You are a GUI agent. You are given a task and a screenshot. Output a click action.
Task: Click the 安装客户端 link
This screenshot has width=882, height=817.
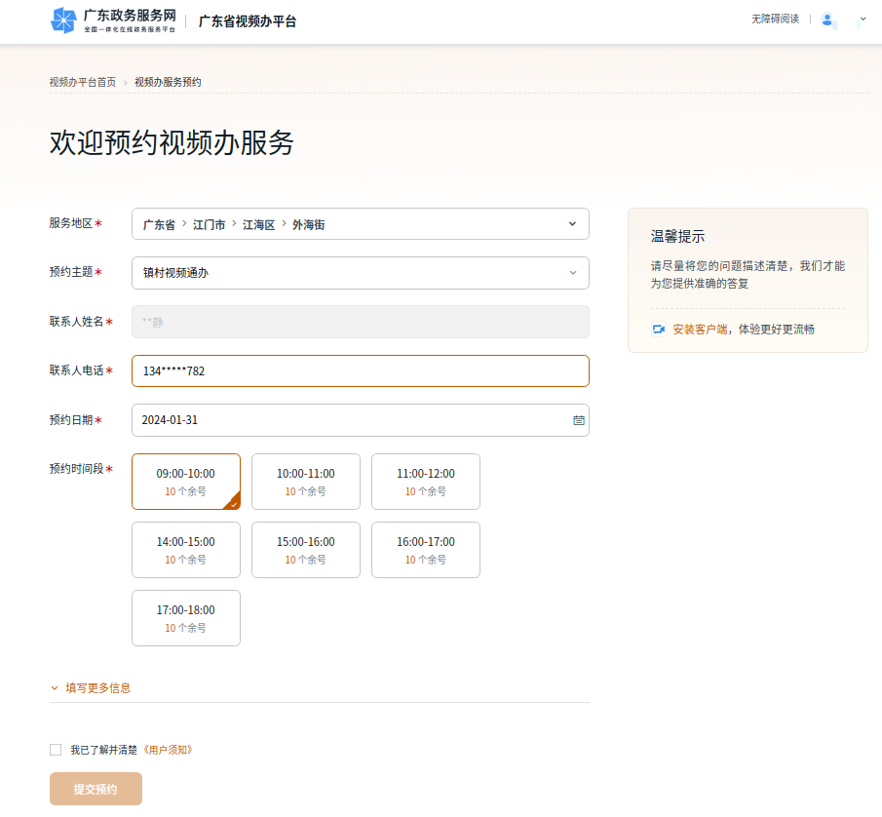(700, 330)
